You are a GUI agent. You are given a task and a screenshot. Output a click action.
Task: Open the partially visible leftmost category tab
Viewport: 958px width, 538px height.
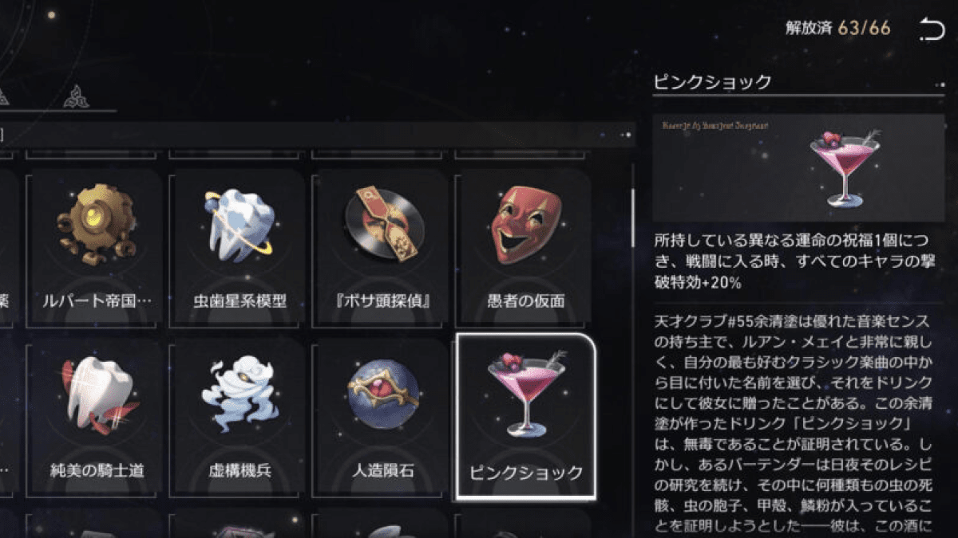coord(3,96)
